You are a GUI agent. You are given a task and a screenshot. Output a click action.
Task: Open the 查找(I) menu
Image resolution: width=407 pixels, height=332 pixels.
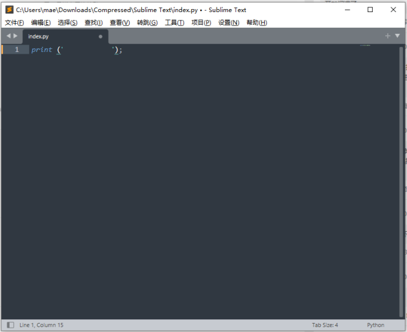(x=93, y=23)
